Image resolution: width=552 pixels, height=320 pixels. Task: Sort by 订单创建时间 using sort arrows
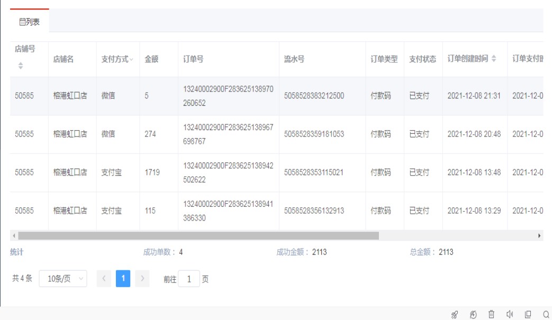[494, 59]
